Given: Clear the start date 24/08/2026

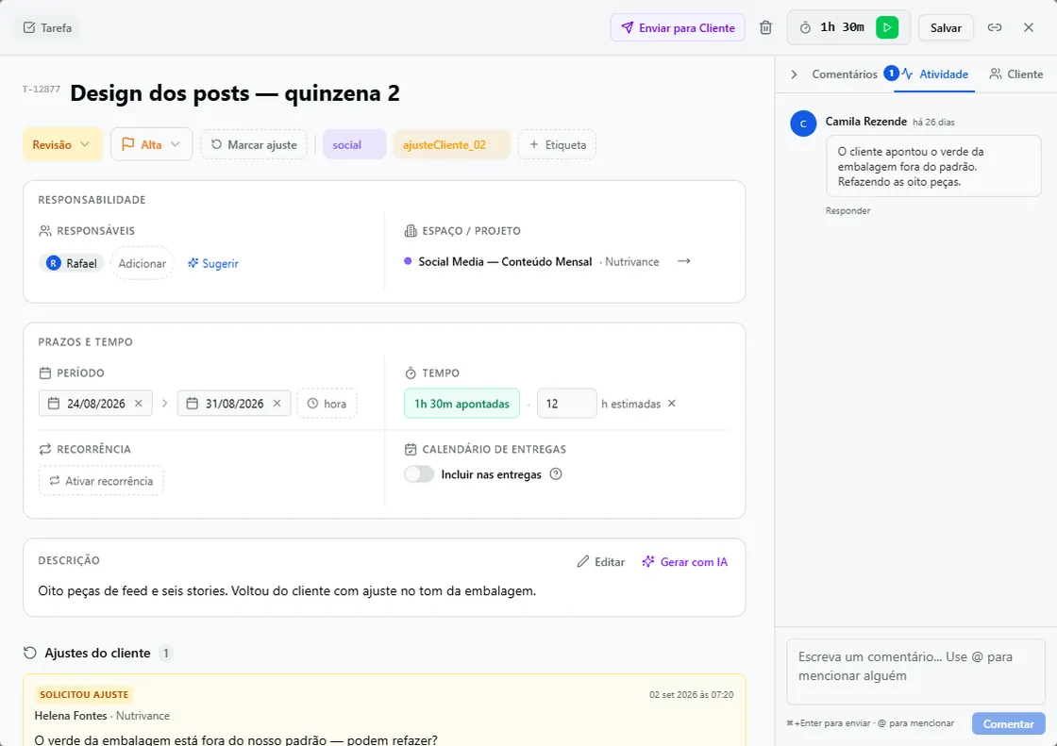Looking at the screenshot, I should click(x=139, y=404).
